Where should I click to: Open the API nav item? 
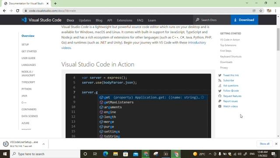(x=110, y=20)
